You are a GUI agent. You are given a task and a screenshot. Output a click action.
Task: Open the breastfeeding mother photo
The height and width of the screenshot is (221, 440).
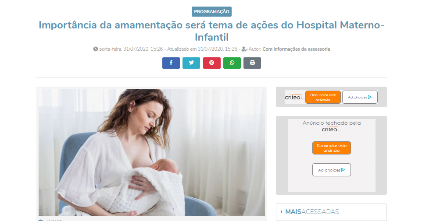(x=151, y=153)
